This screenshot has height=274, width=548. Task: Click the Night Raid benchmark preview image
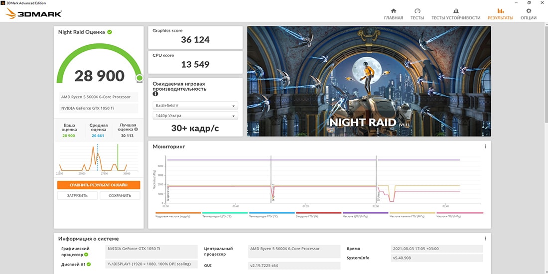tap(369, 81)
